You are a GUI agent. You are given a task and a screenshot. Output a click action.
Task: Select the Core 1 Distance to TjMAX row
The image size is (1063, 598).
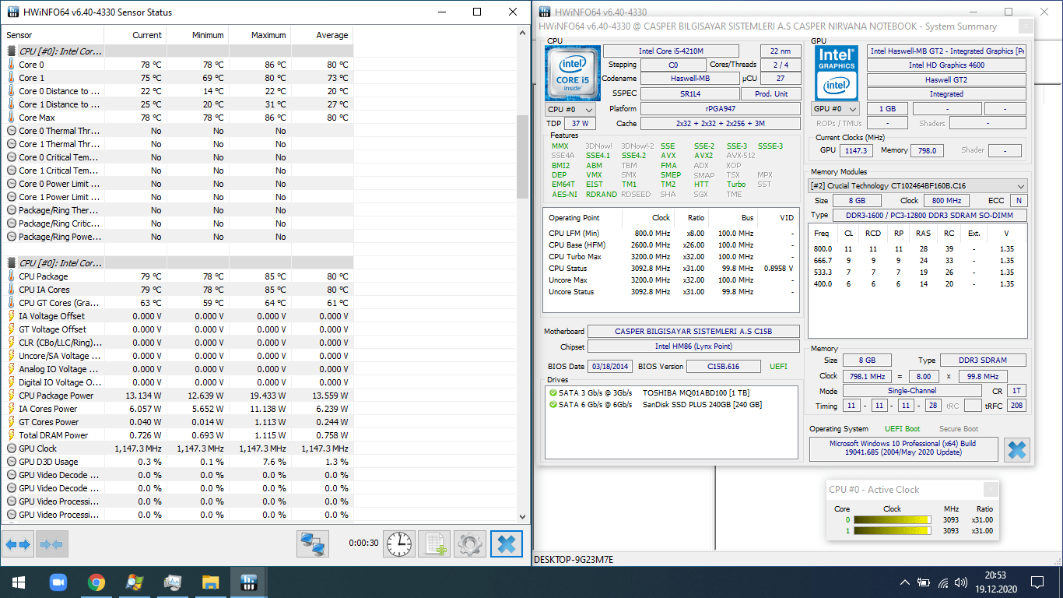(177, 104)
